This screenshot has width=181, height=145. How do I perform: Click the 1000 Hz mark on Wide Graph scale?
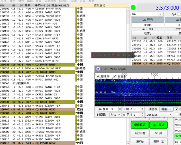154,75
